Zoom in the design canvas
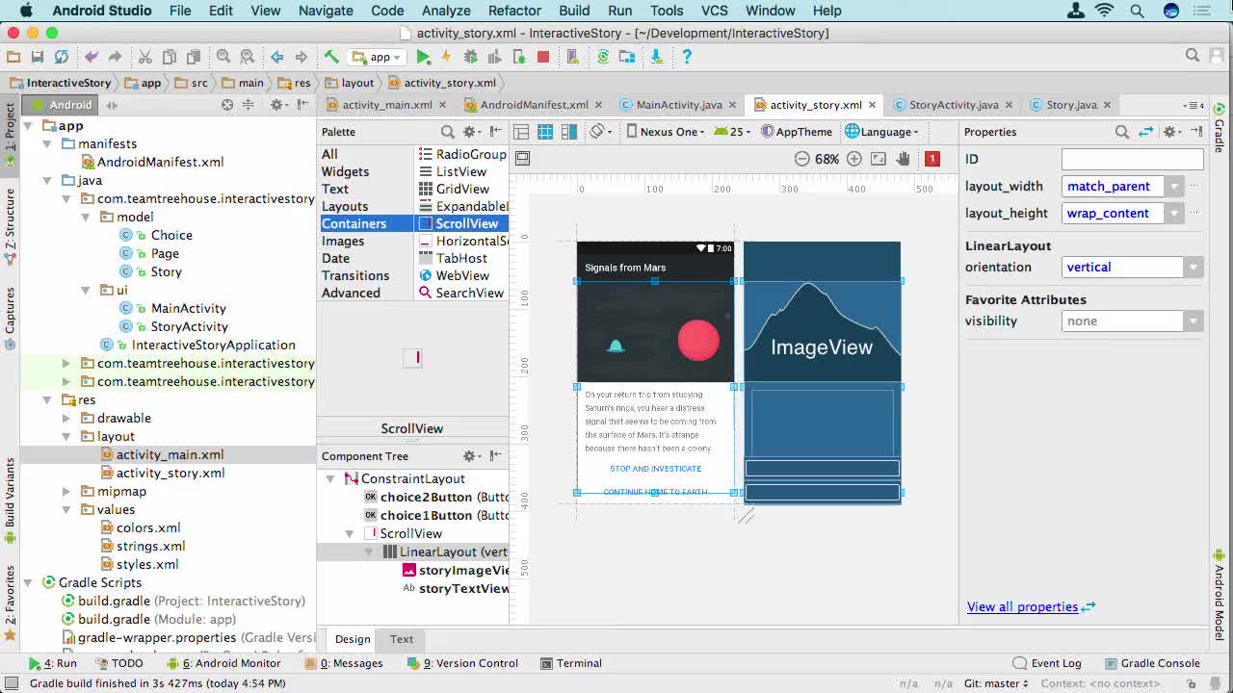The width and height of the screenshot is (1233, 693). click(x=853, y=159)
